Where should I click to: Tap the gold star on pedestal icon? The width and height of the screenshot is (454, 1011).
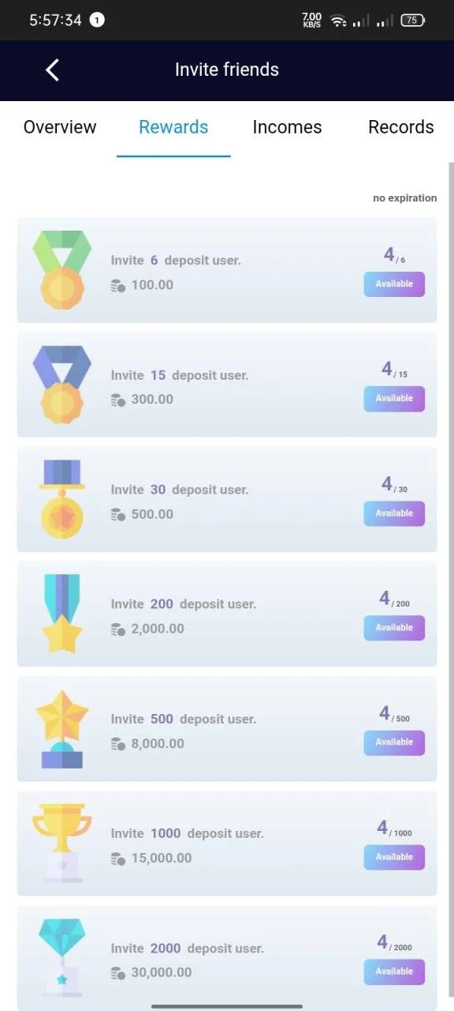tap(62, 728)
